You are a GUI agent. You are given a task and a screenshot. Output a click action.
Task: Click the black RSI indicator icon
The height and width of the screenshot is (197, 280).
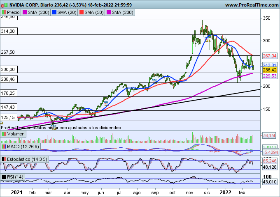click(4, 177)
